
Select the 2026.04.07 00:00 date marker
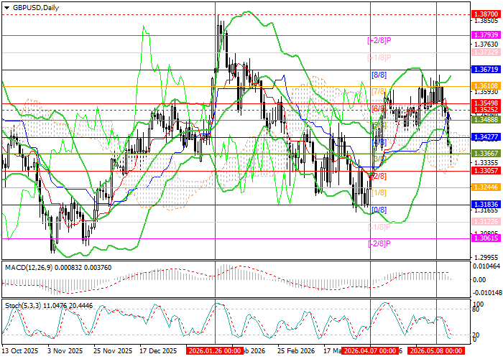[x=369, y=350]
